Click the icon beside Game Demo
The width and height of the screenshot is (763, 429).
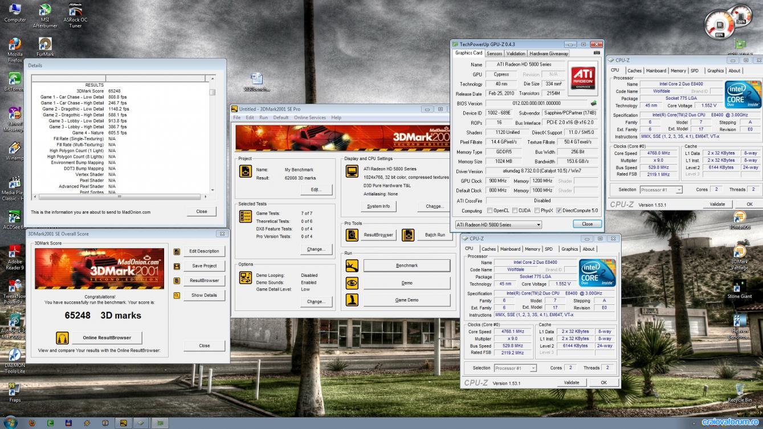pos(352,300)
